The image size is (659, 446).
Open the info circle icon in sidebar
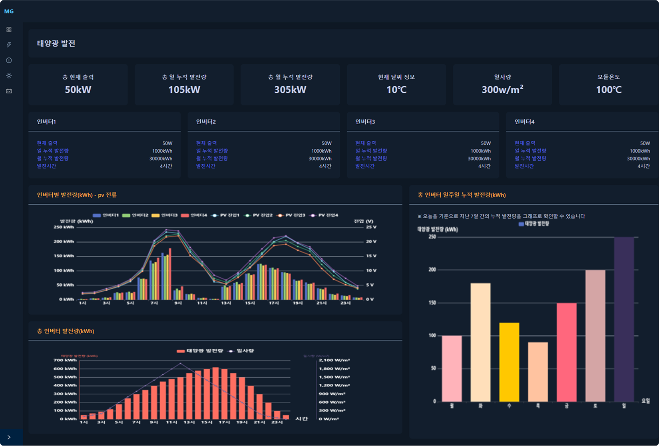(9, 60)
